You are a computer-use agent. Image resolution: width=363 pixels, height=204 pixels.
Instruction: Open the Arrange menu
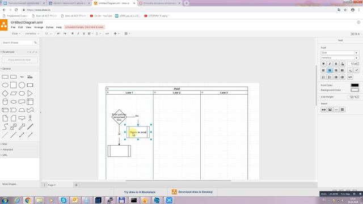[x=39, y=27]
